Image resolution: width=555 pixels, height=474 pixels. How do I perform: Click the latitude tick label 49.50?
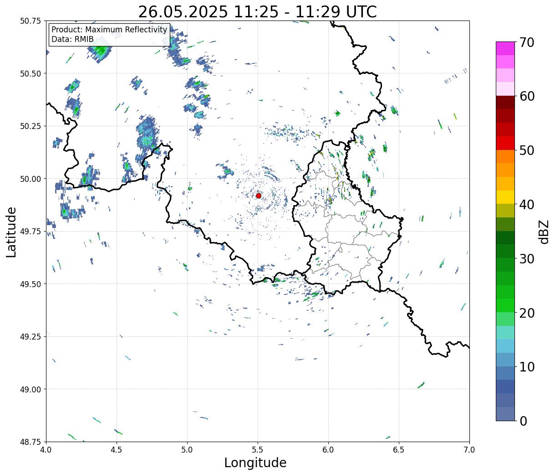click(31, 284)
